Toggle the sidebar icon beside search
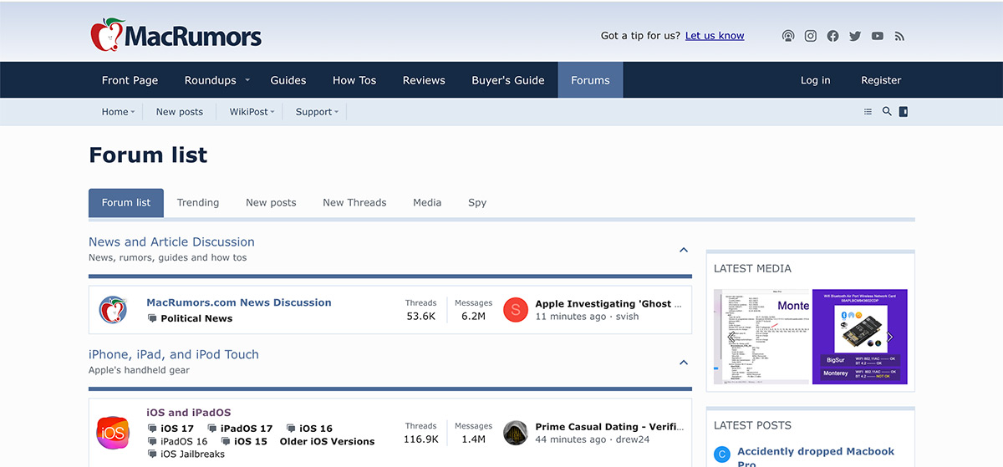This screenshot has width=1003, height=467. (904, 111)
